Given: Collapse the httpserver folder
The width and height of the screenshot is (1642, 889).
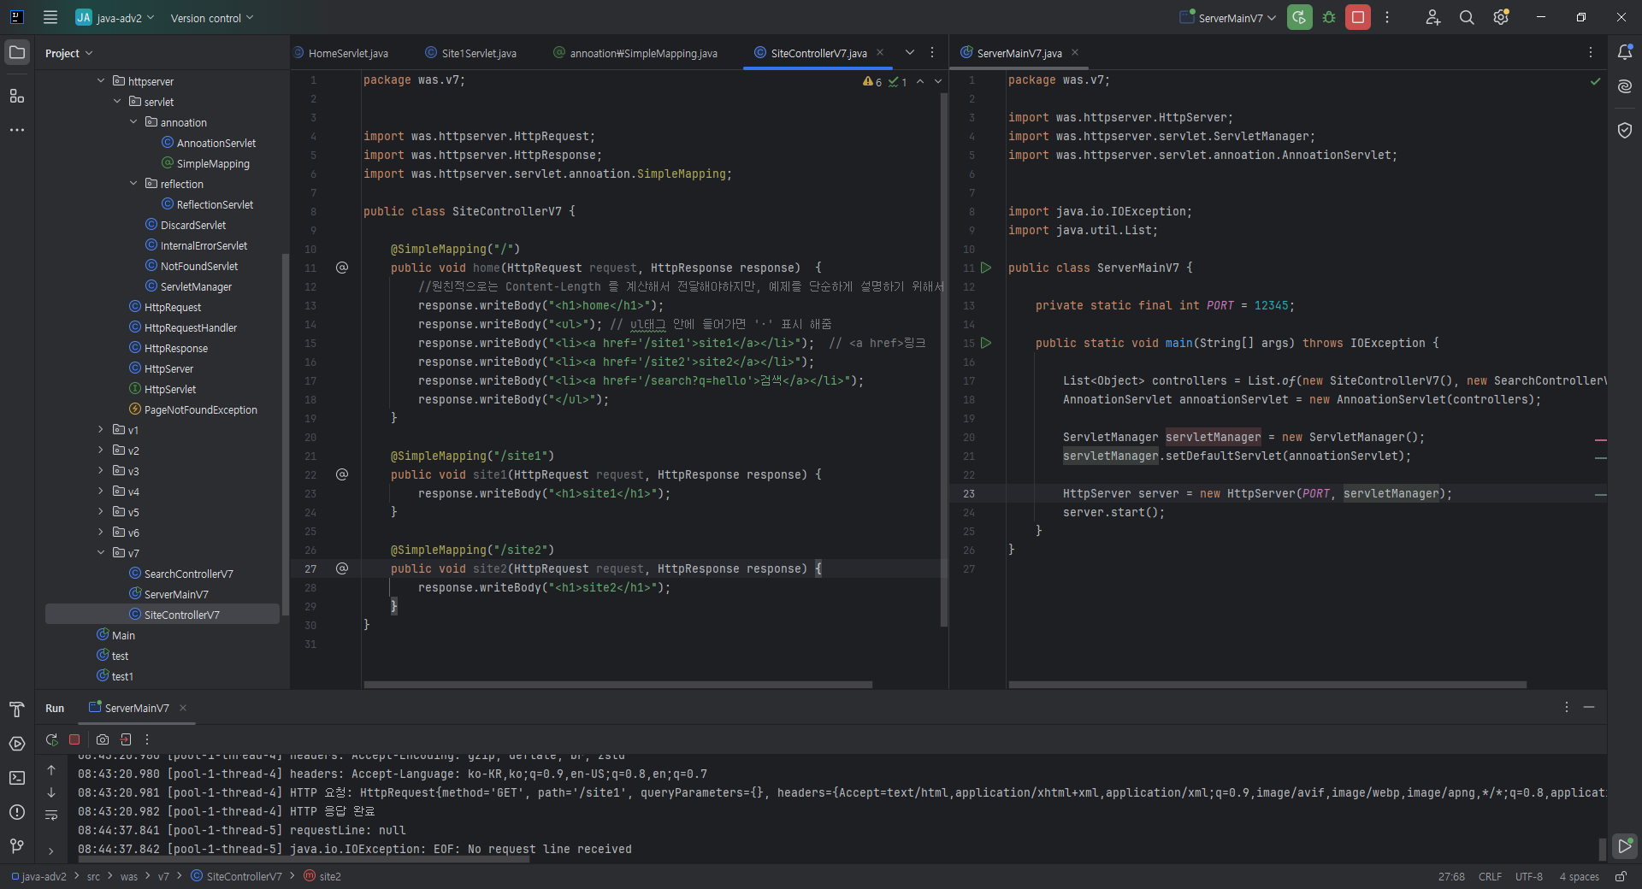Looking at the screenshot, I should click(101, 80).
